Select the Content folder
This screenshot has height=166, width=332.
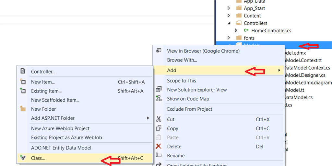252,16
